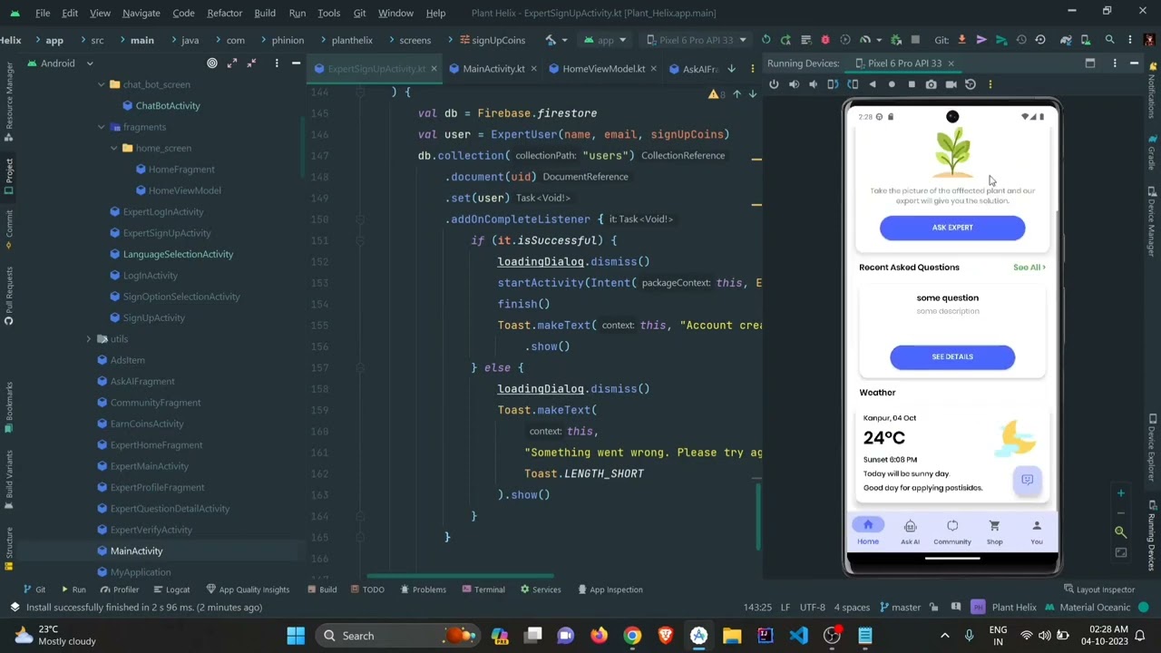Click Select Opened File target icon
The height and width of the screenshot is (653, 1161).
[x=212, y=63]
